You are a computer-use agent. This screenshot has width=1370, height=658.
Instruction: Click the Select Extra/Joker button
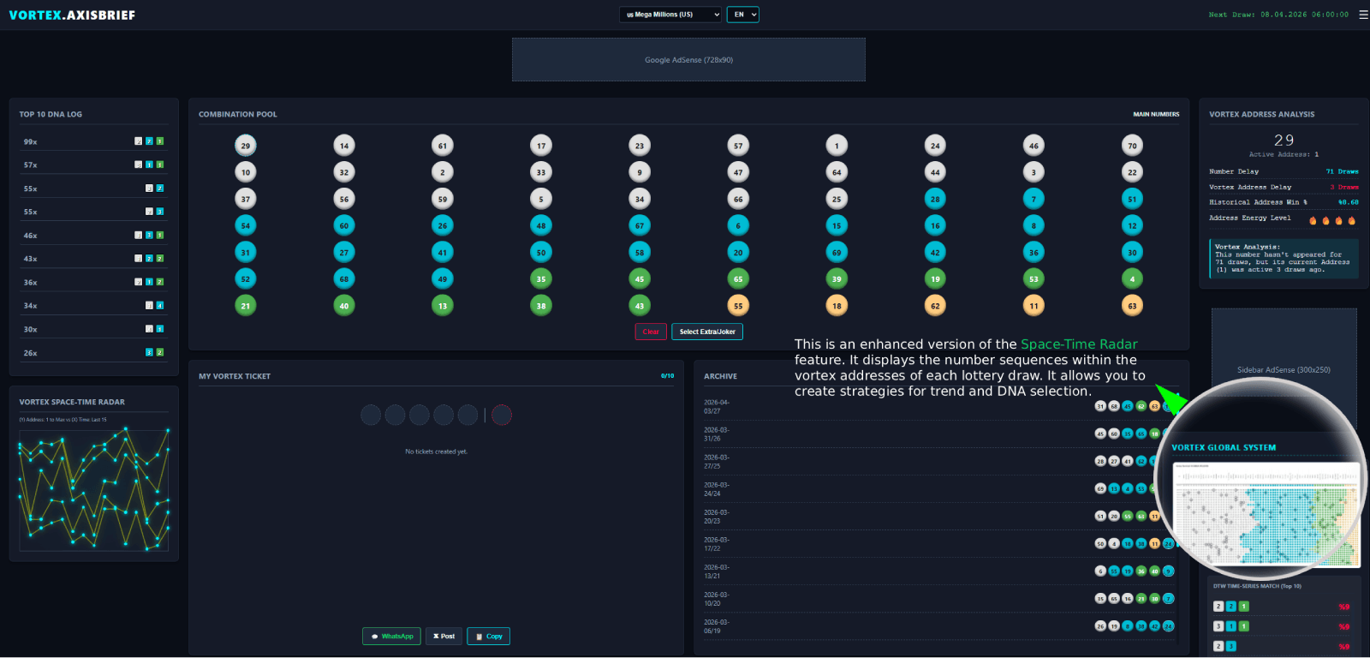[707, 332]
